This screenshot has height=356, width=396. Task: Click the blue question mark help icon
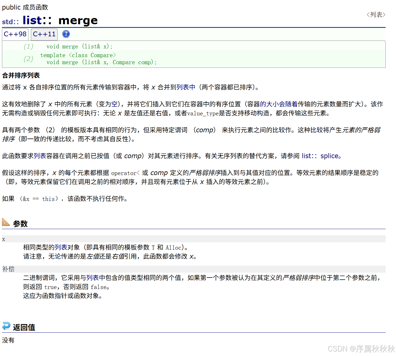(x=66, y=34)
